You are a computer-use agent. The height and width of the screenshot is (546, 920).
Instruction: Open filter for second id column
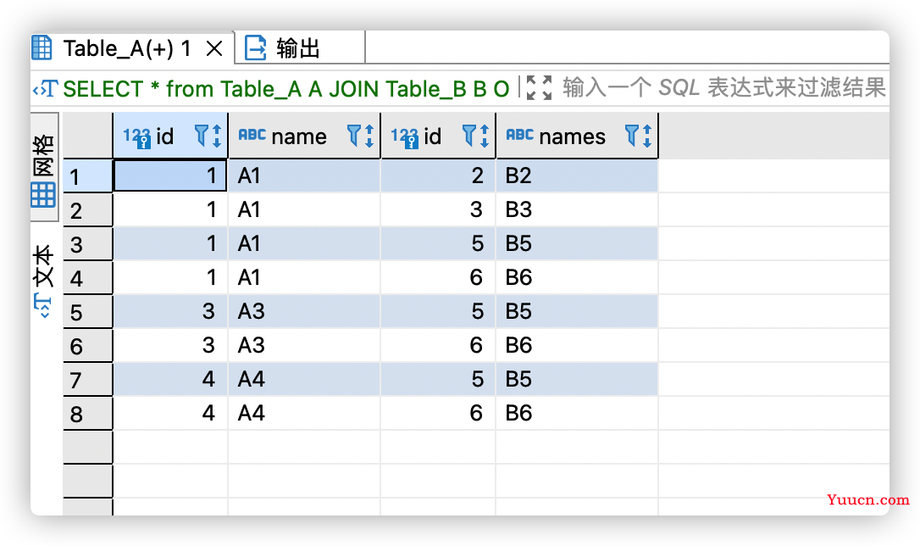468,136
